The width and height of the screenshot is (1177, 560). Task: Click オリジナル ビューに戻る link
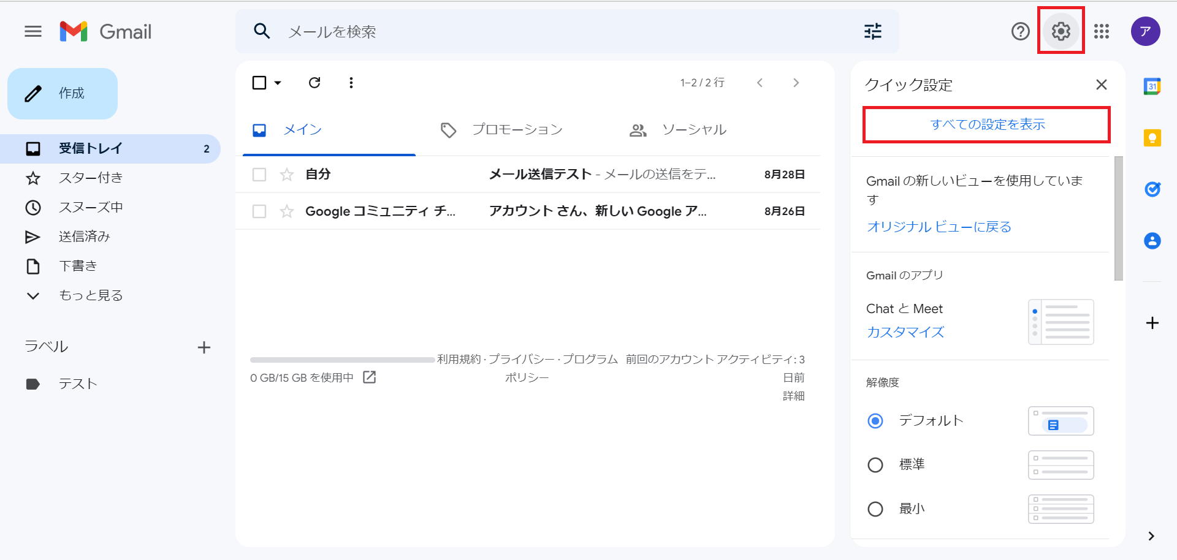[x=939, y=227]
